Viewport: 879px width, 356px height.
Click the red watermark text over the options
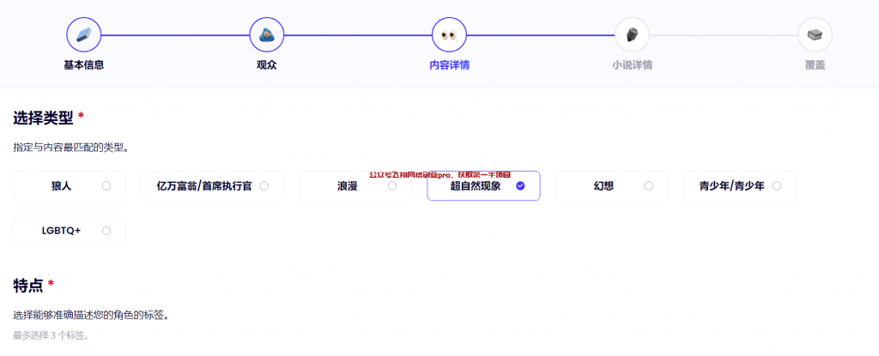point(439,174)
